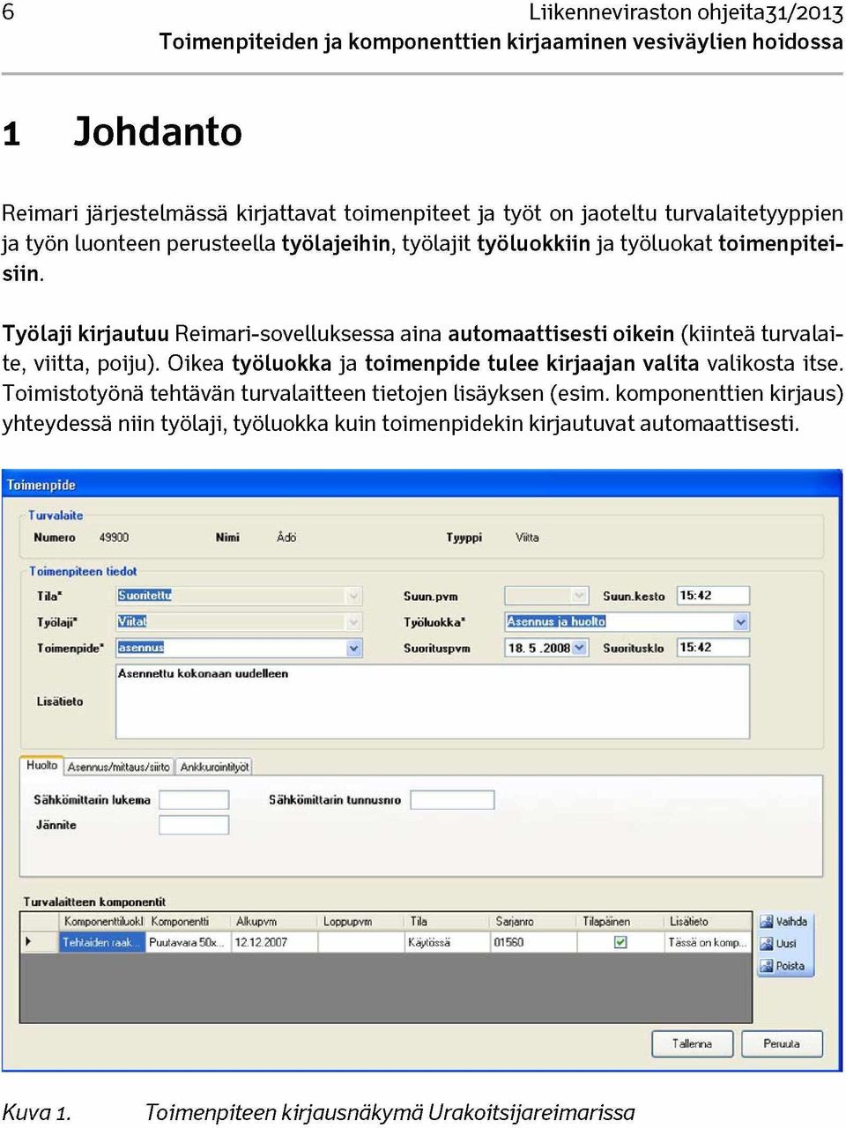Screen dimensions: 846x1128
Task: Click the Sähkömittarin tunnusnro input field
Action: (452, 800)
